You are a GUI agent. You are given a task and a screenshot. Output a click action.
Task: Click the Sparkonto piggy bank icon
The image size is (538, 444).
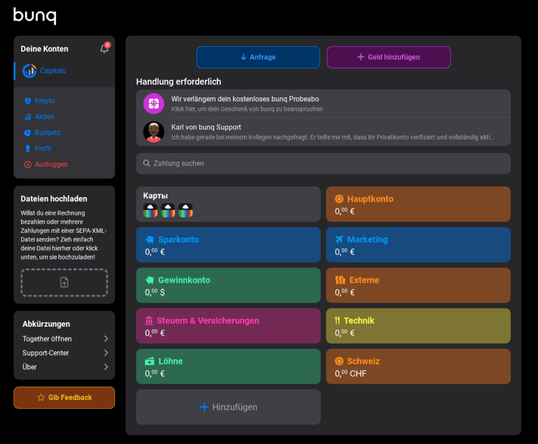pyautogui.click(x=150, y=240)
